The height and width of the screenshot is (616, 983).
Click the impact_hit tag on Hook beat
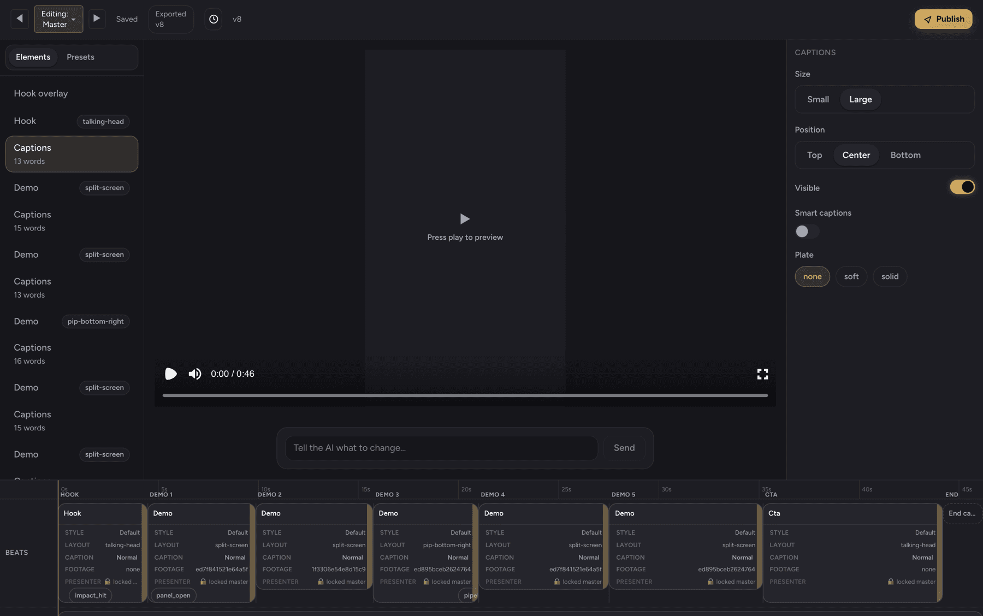[91, 595]
